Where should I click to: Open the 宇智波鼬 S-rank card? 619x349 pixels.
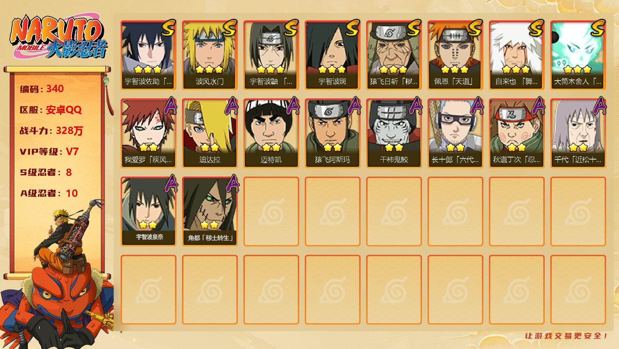pyautogui.click(x=271, y=55)
